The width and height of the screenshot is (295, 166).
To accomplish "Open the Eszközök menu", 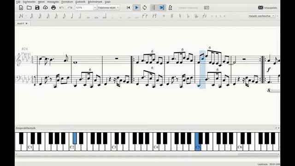I will [80, 2].
